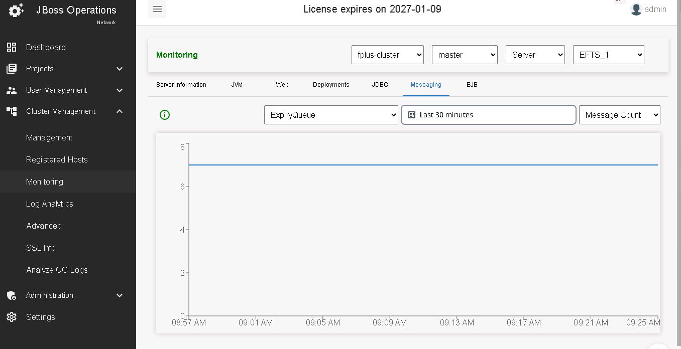Screen dimensions: 681x349
Task: Click the License expires on 2027-01-09 text
Action: tap(372, 9)
